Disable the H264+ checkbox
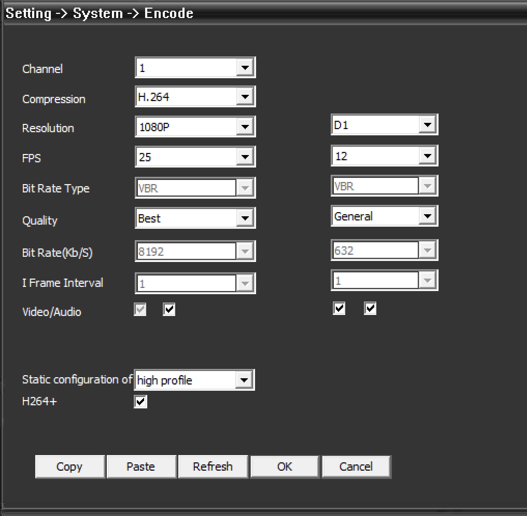The height and width of the screenshot is (516, 527). point(140,402)
